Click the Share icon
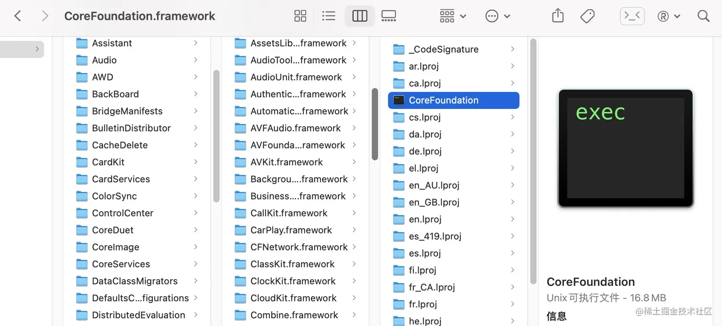722x326 pixels. (x=558, y=16)
